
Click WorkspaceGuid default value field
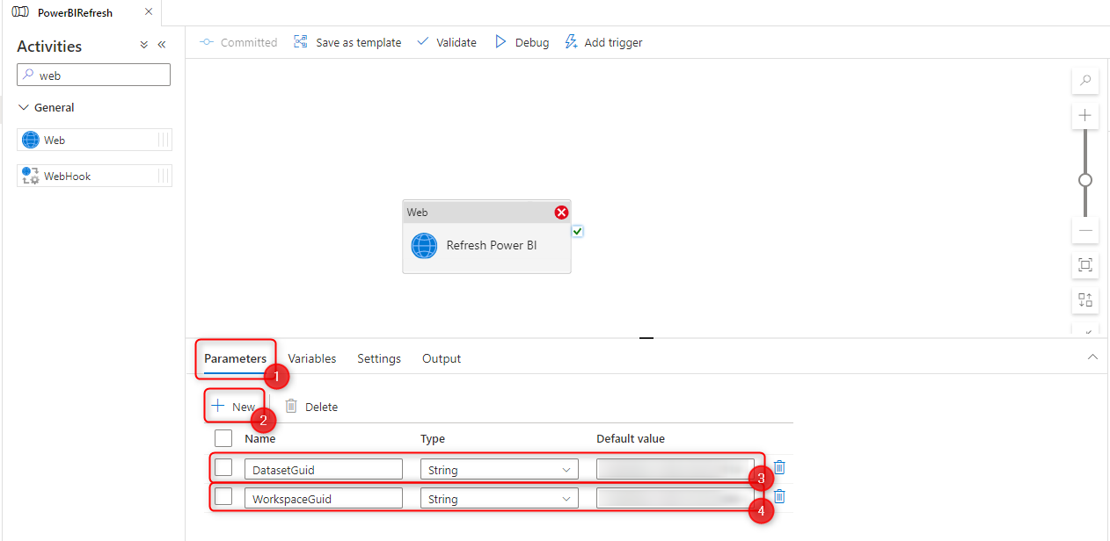tap(675, 499)
